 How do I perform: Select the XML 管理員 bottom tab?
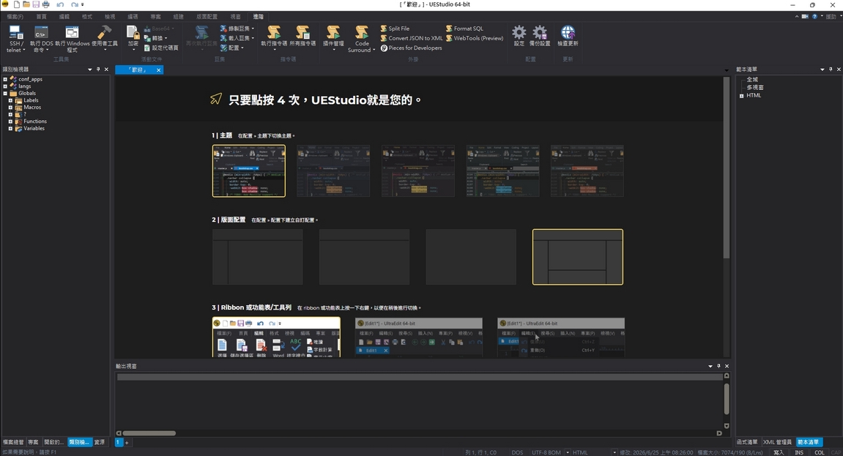pyautogui.click(x=777, y=442)
